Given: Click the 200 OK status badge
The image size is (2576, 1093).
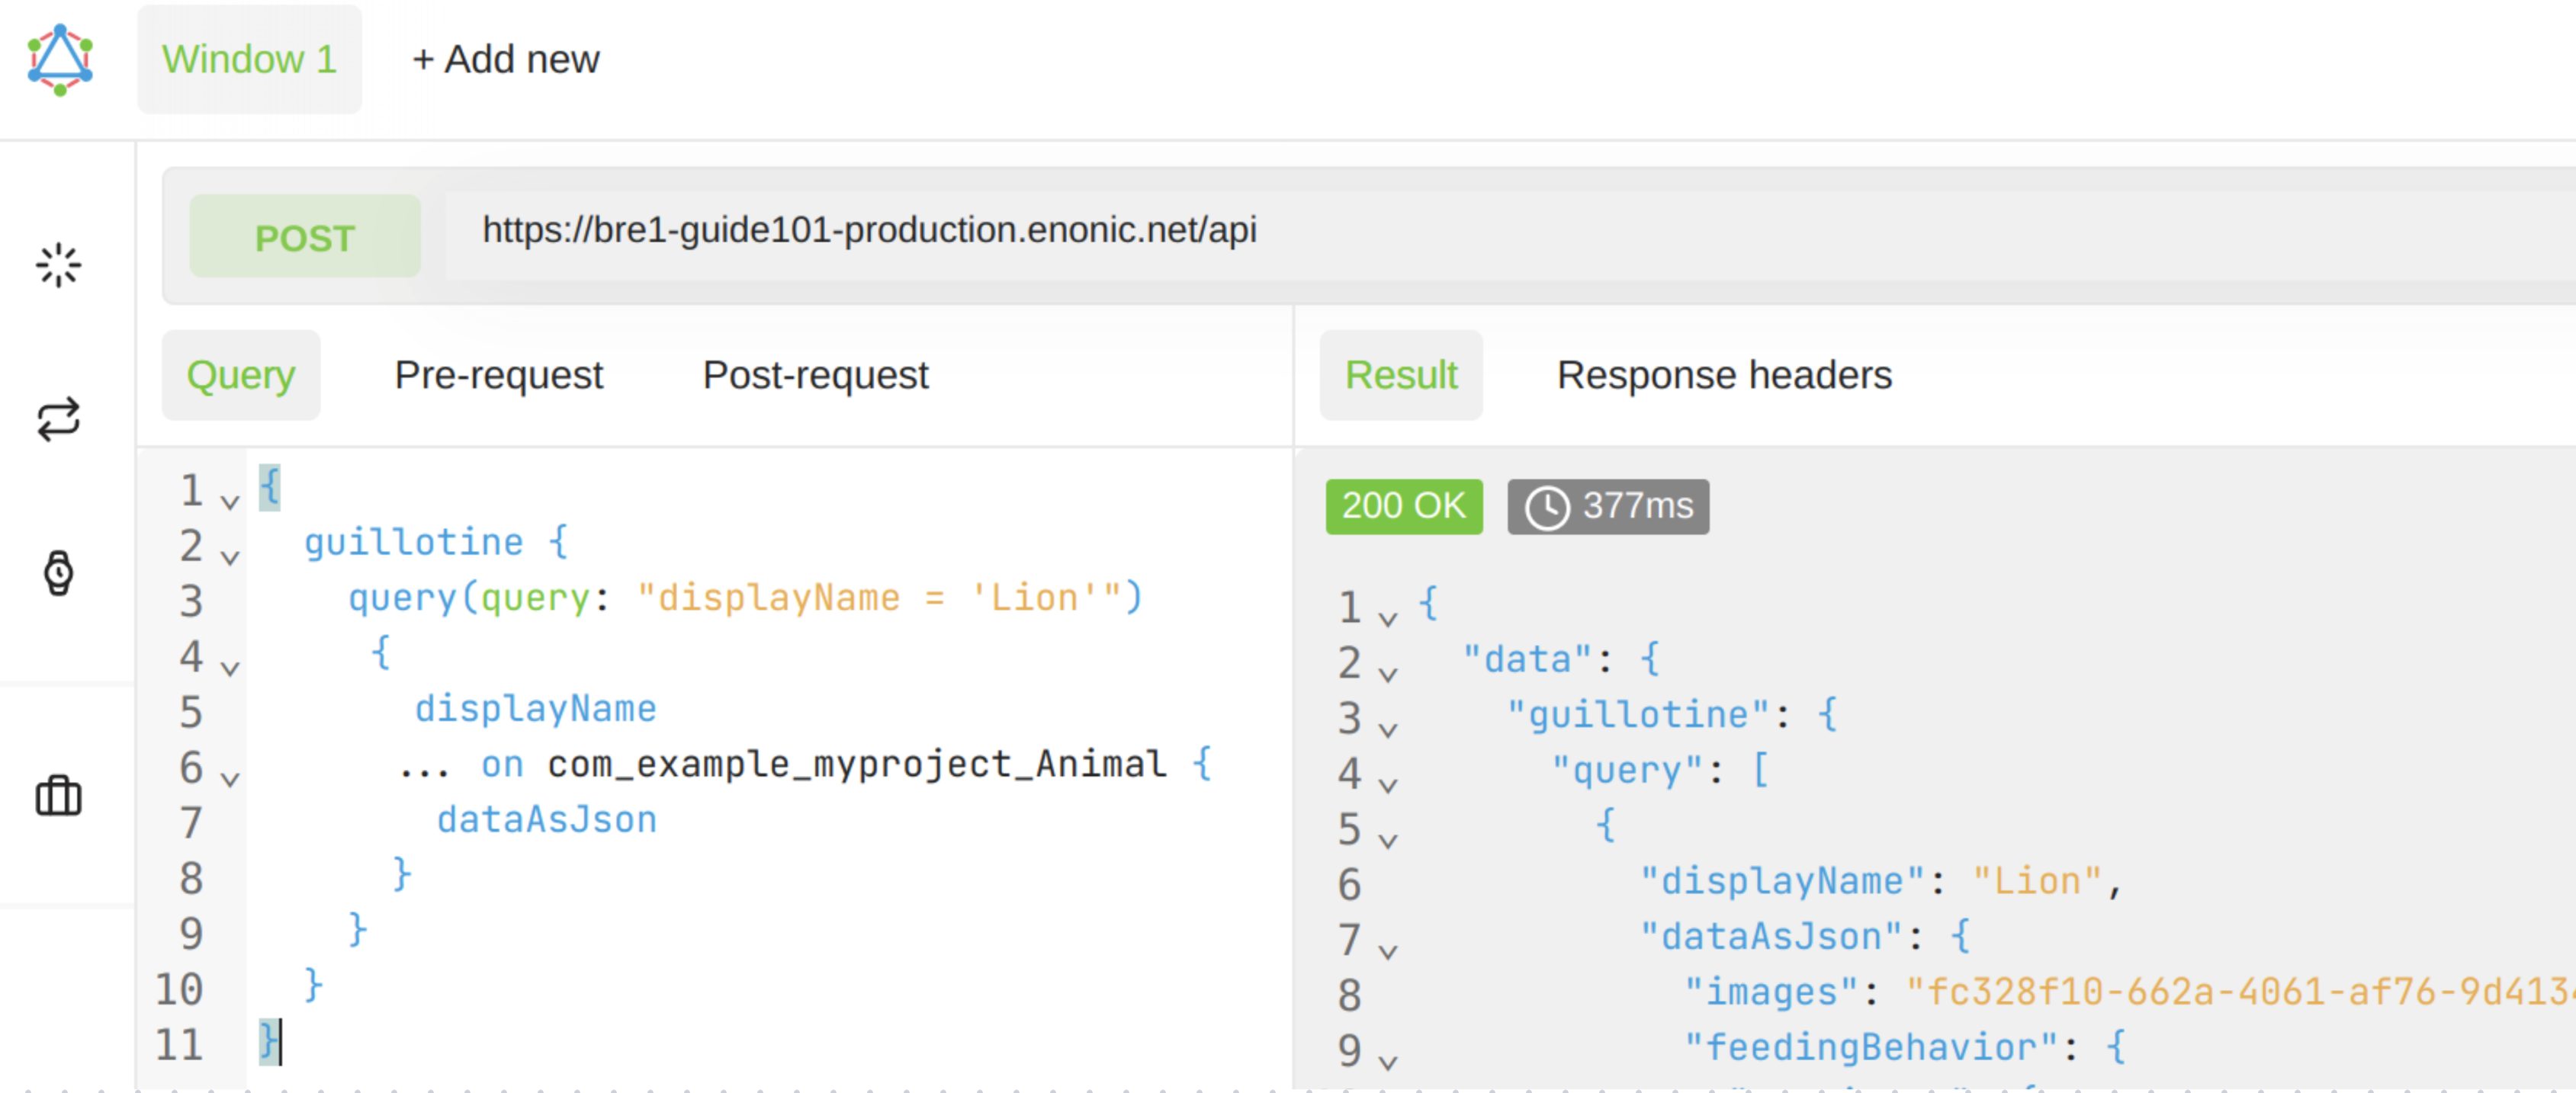Looking at the screenshot, I should pyautogui.click(x=1404, y=507).
